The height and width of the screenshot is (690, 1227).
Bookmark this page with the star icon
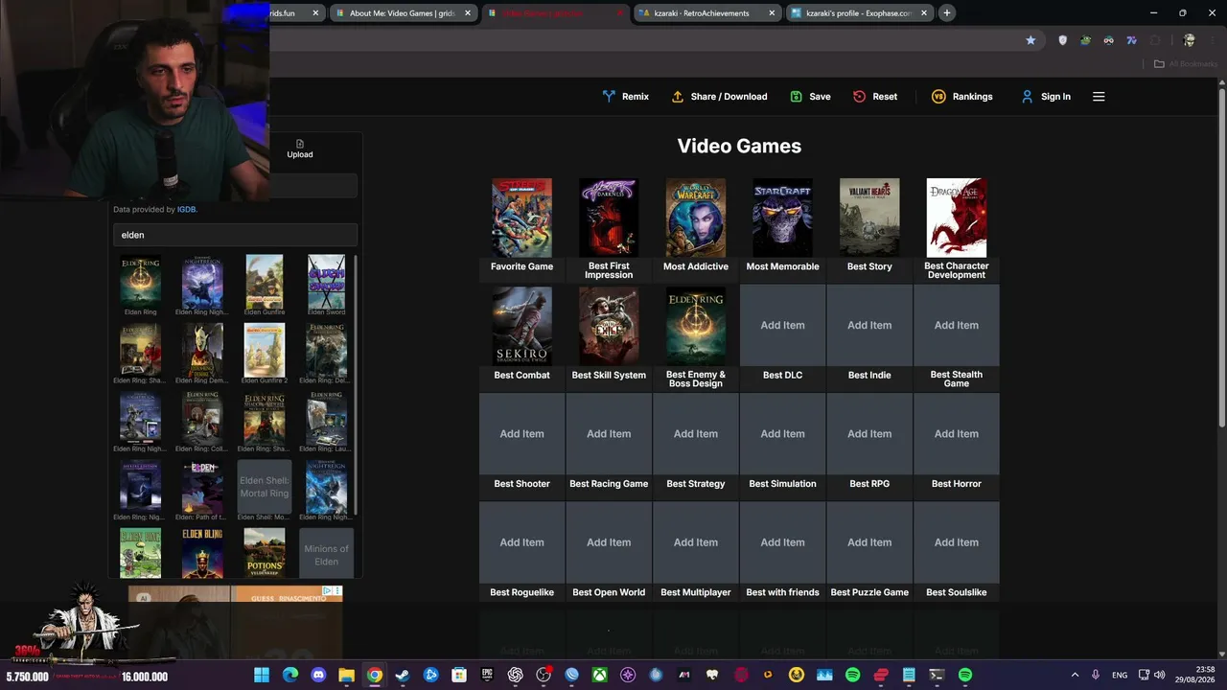[x=1030, y=40]
